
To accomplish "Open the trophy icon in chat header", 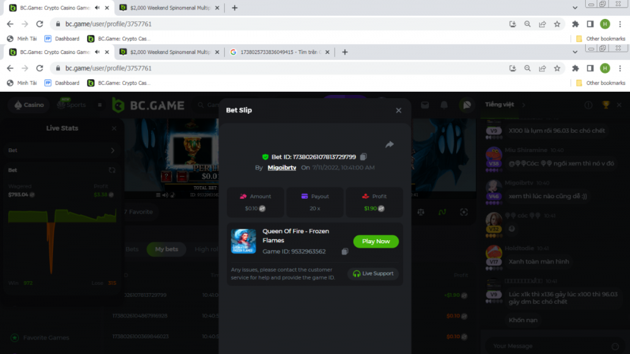I will pyautogui.click(x=605, y=105).
